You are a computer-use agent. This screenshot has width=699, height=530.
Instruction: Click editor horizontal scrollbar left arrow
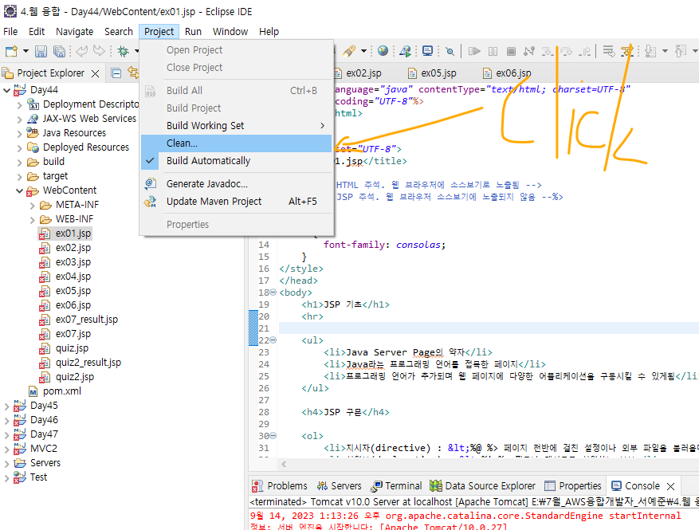pos(284,465)
